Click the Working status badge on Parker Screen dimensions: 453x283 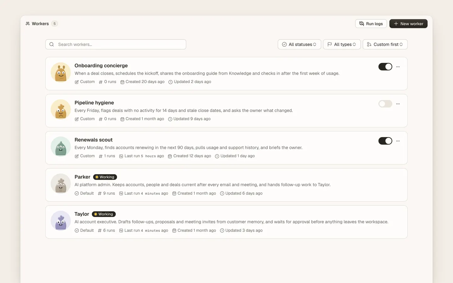tap(105, 177)
